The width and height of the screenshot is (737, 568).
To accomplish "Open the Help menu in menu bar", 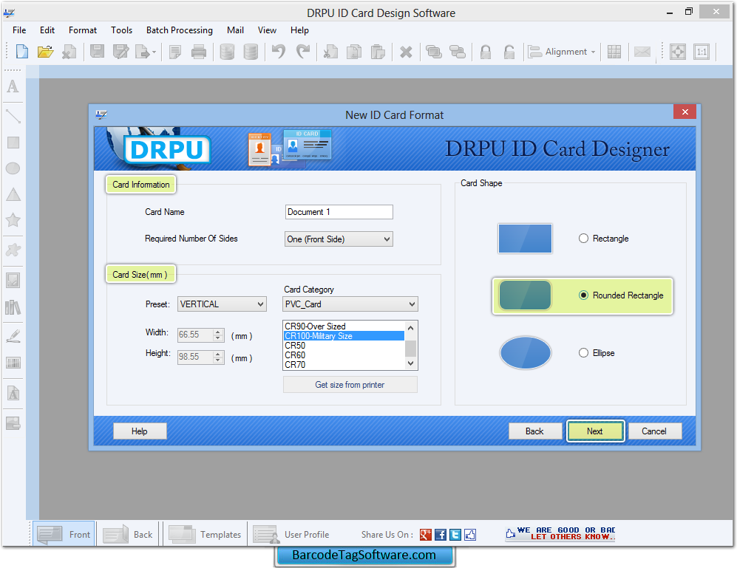I will click(x=299, y=30).
